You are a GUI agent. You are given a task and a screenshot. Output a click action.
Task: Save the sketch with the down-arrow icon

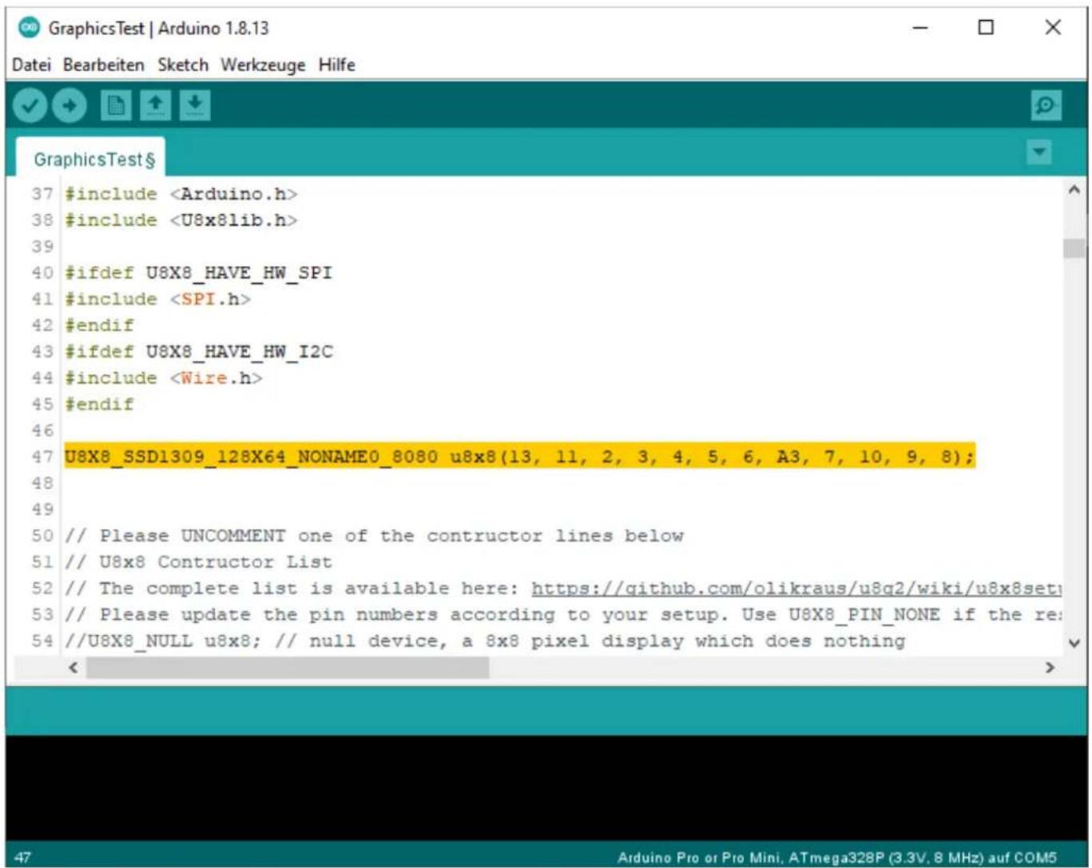195,105
